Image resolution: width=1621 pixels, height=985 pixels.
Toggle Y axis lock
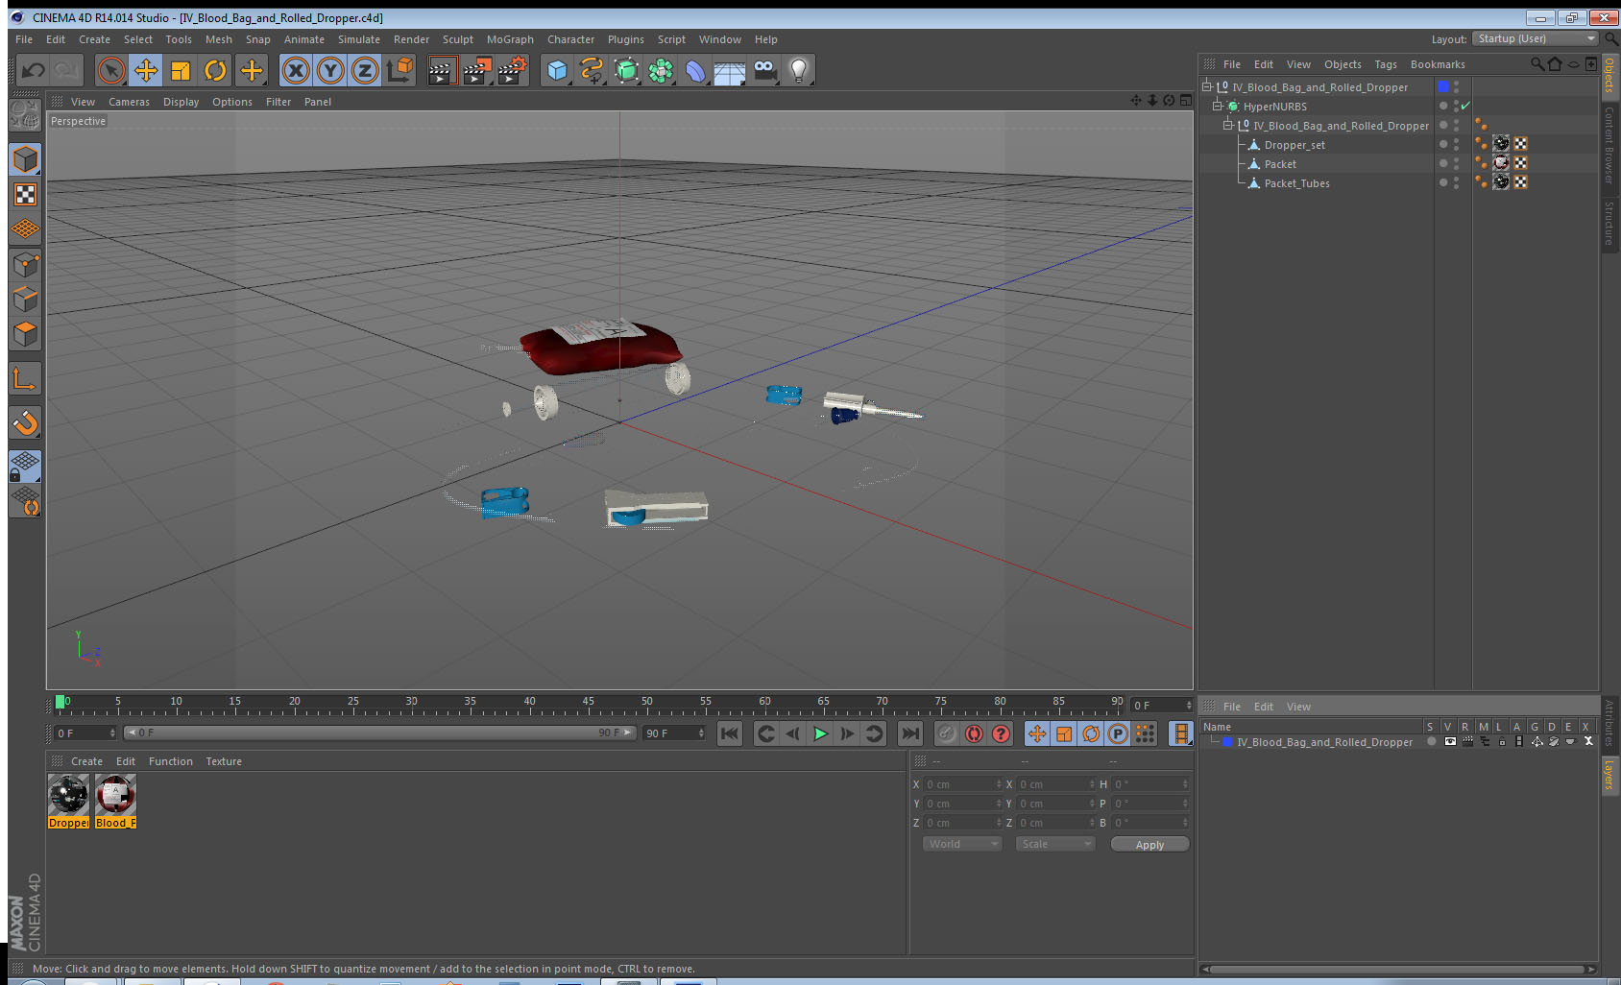[x=330, y=70]
